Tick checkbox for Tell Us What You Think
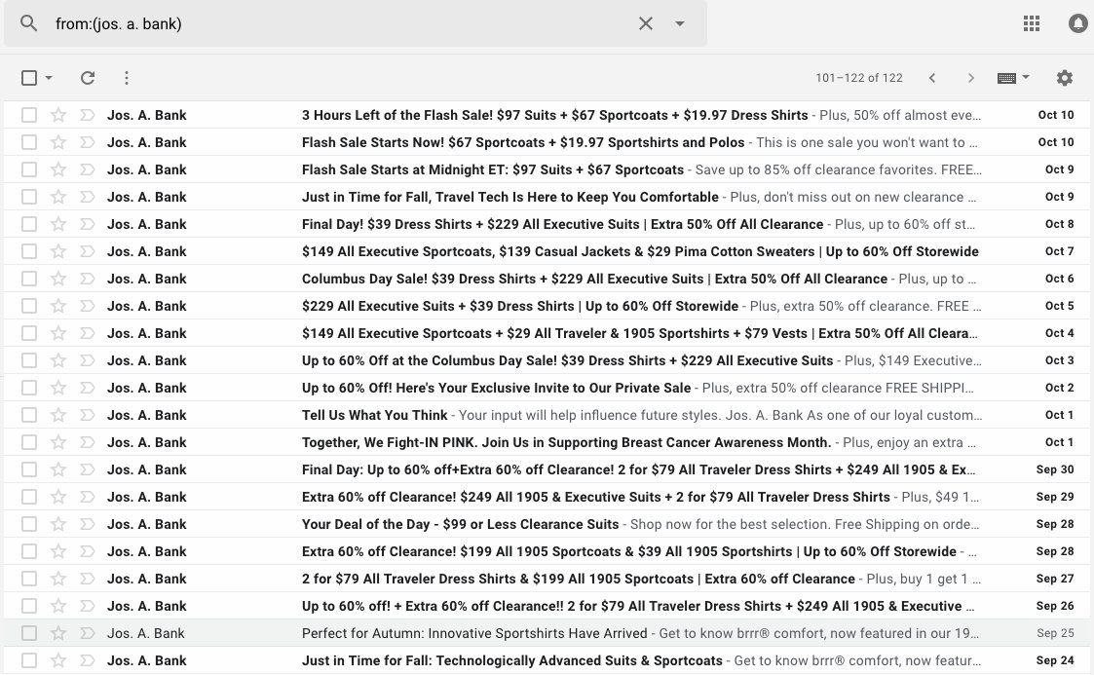 point(28,415)
